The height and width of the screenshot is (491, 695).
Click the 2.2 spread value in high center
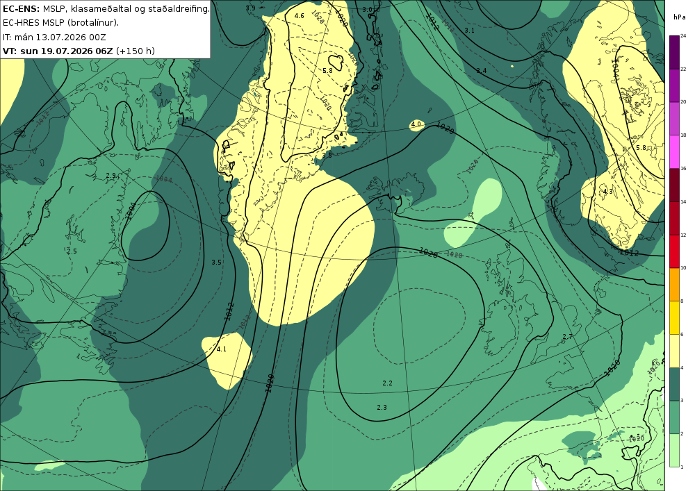[x=387, y=383]
